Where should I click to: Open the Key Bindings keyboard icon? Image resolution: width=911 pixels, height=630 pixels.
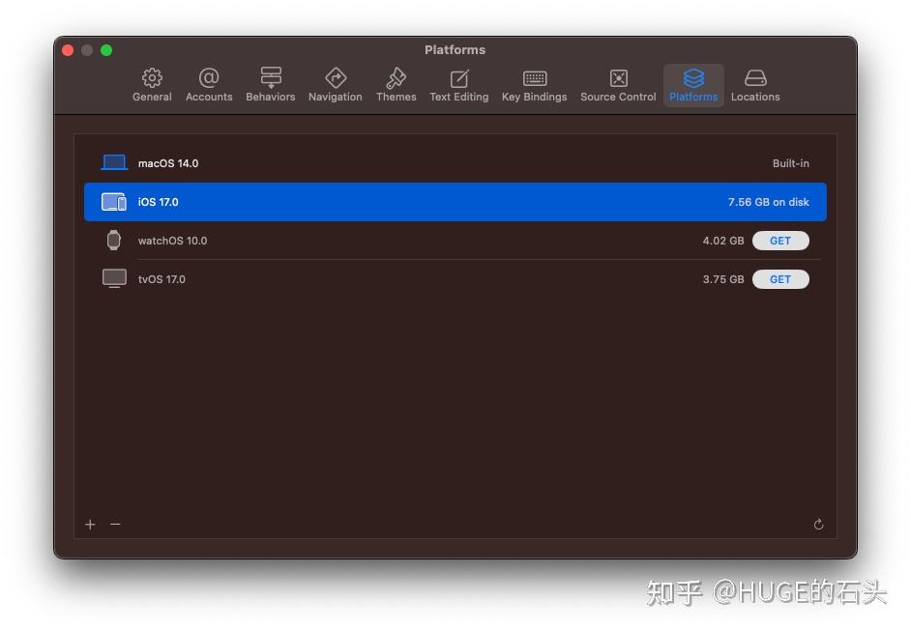coord(535,78)
